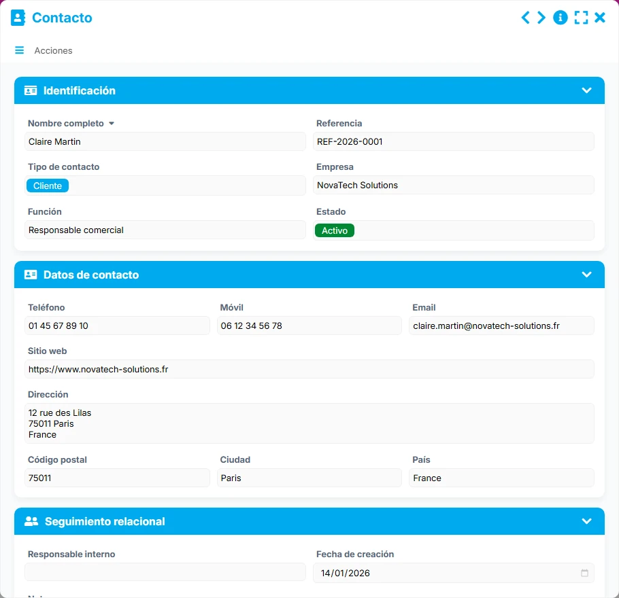Select the Cliente contact type tag
This screenshot has height=598, width=619.
[x=48, y=186]
